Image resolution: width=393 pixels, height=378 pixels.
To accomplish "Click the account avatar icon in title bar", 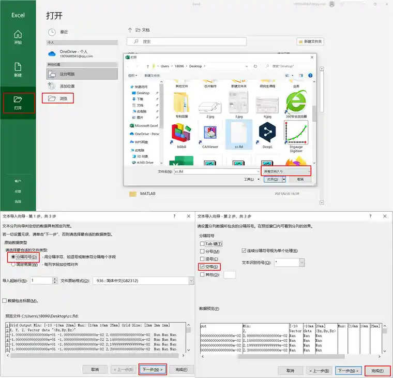I will click(331, 4).
